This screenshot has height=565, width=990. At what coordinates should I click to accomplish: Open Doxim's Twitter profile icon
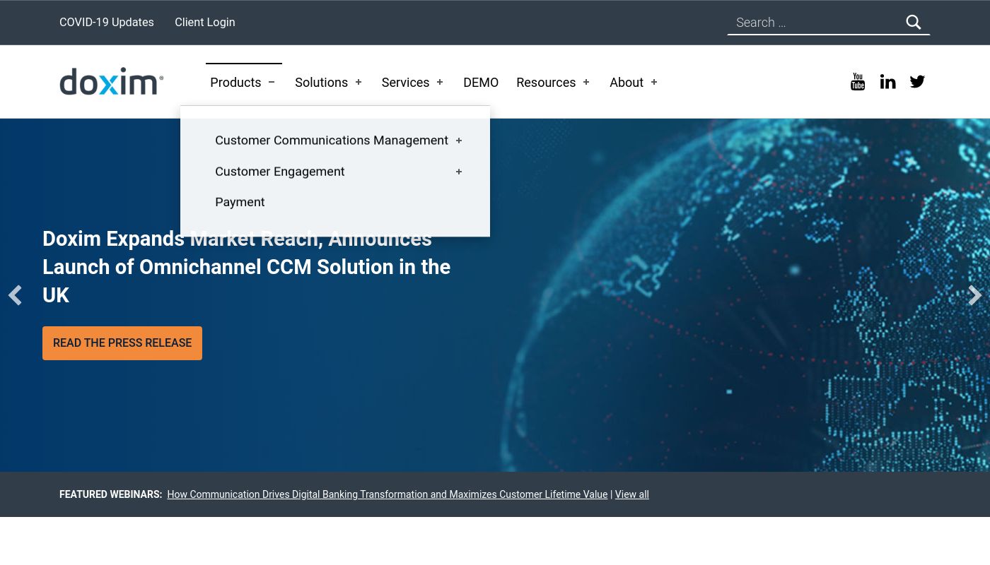click(917, 81)
